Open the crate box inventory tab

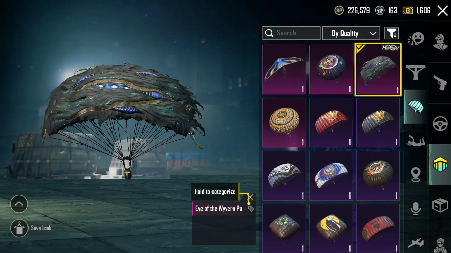440,205
